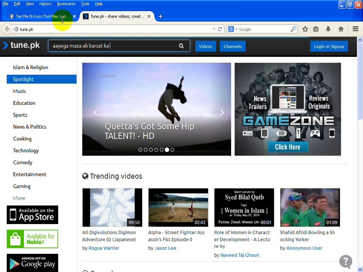The width and height of the screenshot is (363, 272).
Task: Switch to the Facebook tab
Action: tap(42, 16)
